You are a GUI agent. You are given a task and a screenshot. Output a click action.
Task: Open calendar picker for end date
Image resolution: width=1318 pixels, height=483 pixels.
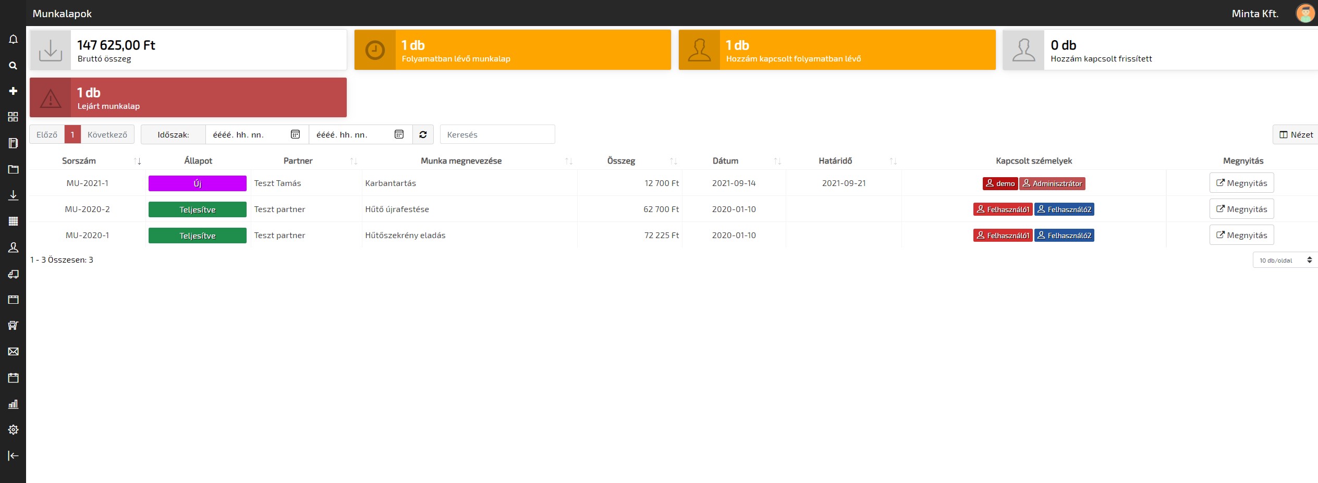(x=399, y=134)
